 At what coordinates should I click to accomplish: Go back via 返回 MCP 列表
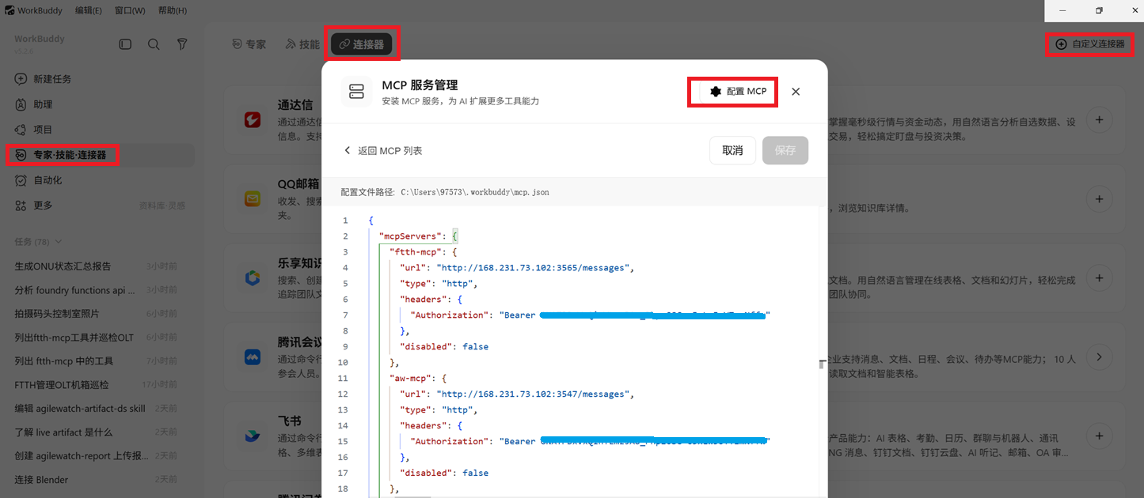point(383,150)
